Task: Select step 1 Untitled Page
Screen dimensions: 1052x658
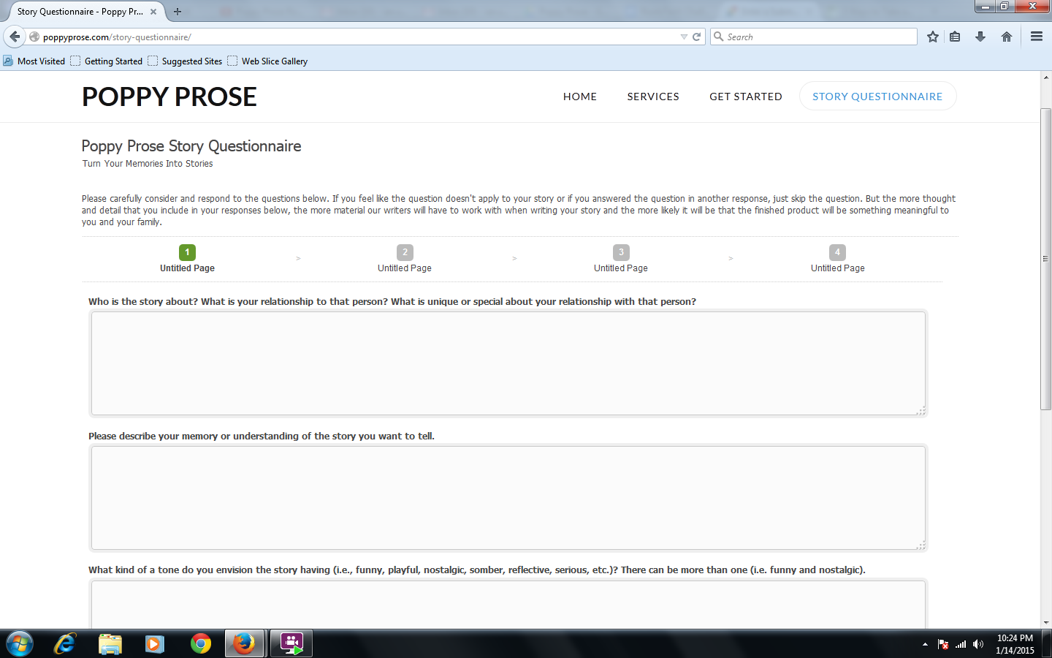Action: [x=187, y=259]
